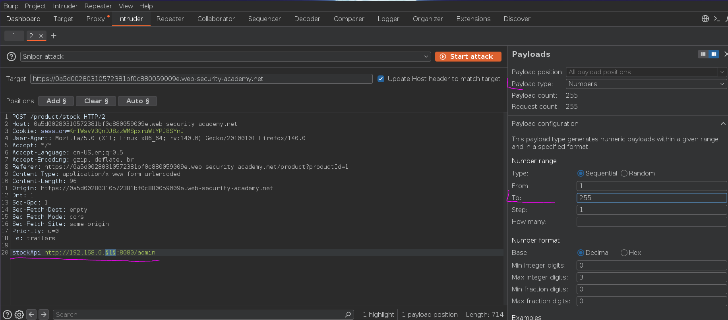
Task: Switch to the Target tab
Action: 63,19
